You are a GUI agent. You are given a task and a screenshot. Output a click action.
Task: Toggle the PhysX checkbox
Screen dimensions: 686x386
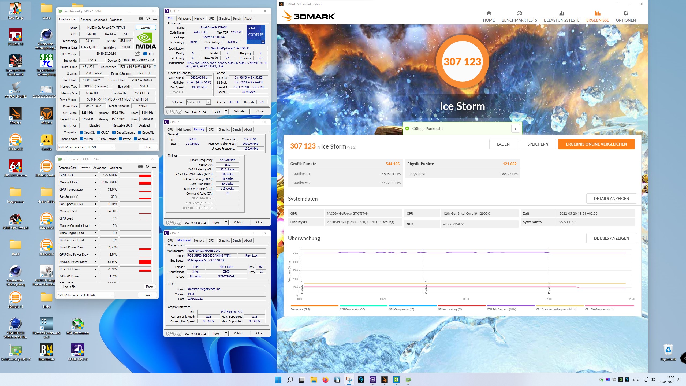[x=120, y=139]
